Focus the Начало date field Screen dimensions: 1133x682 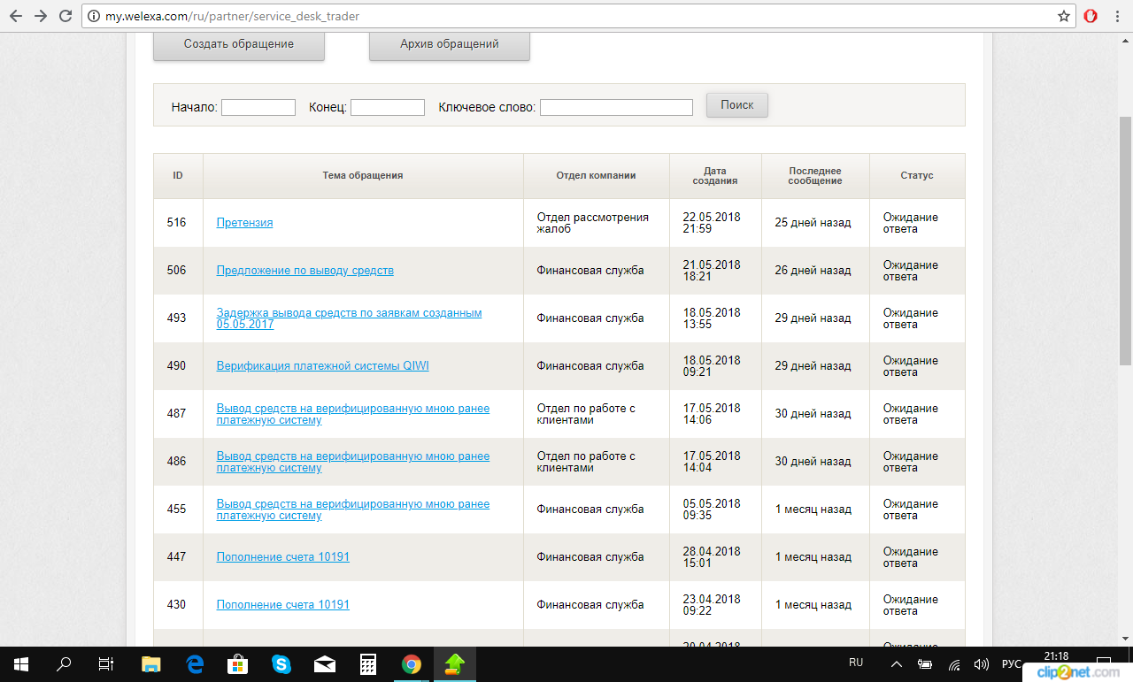click(x=258, y=107)
